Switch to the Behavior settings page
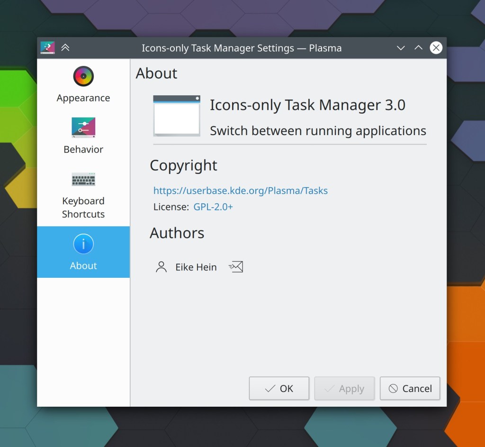485x447 pixels. pos(83,136)
